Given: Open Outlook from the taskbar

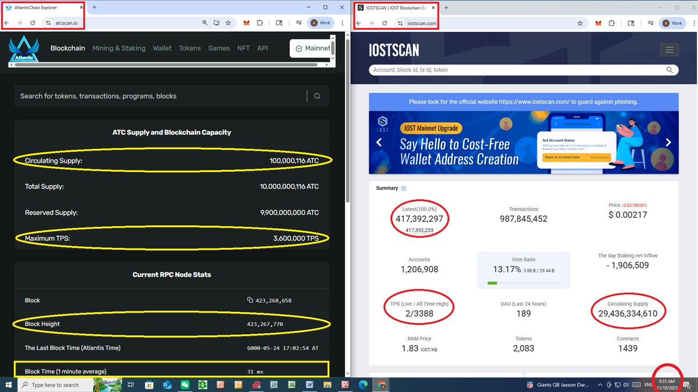Looking at the screenshot, I should pos(167,384).
